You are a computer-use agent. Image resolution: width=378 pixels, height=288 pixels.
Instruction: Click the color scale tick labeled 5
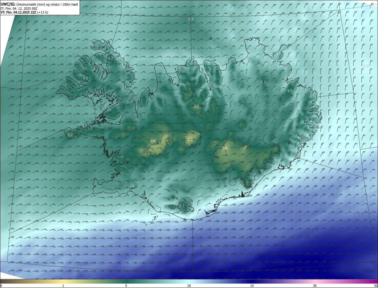[126, 286]
